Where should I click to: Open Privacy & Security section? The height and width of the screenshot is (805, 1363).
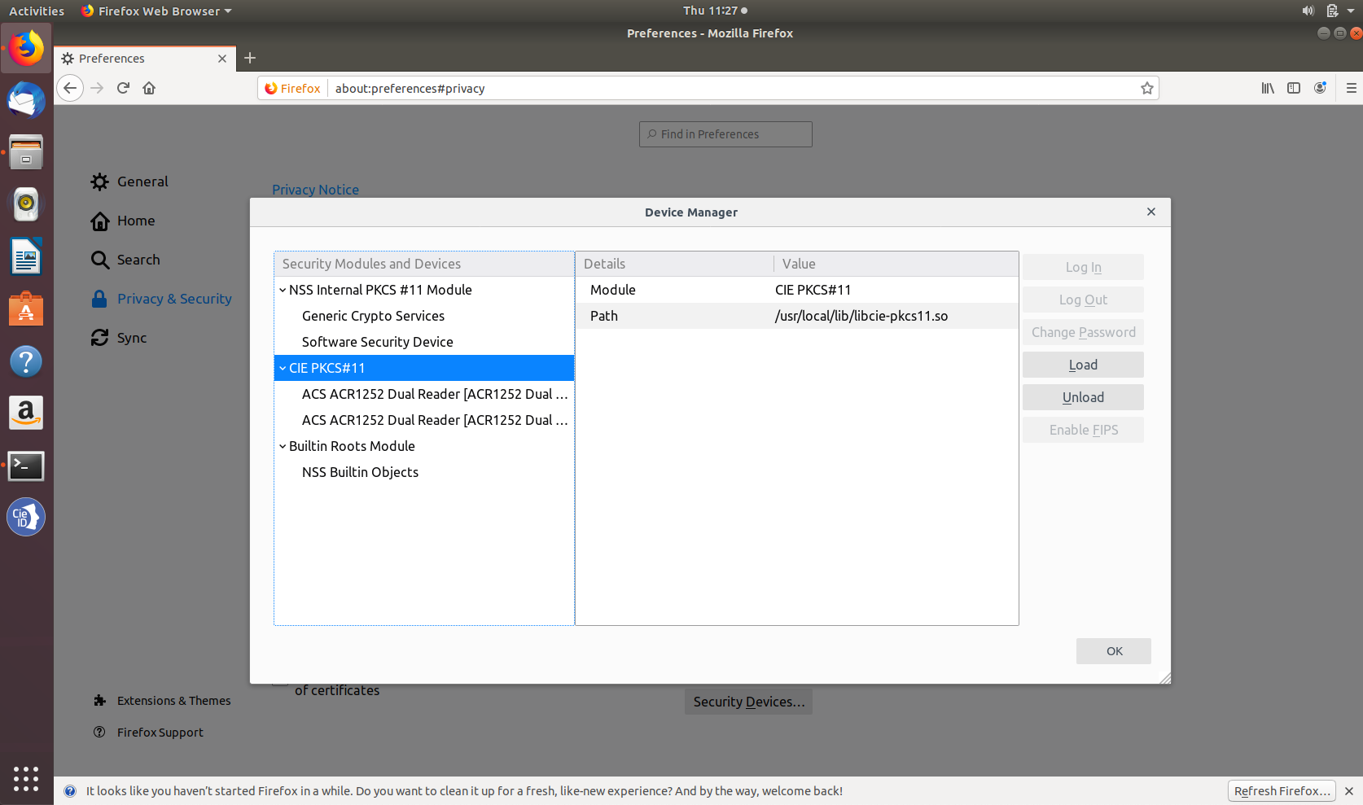point(161,299)
